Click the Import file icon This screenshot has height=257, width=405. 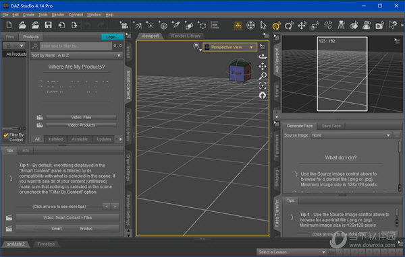point(61,26)
